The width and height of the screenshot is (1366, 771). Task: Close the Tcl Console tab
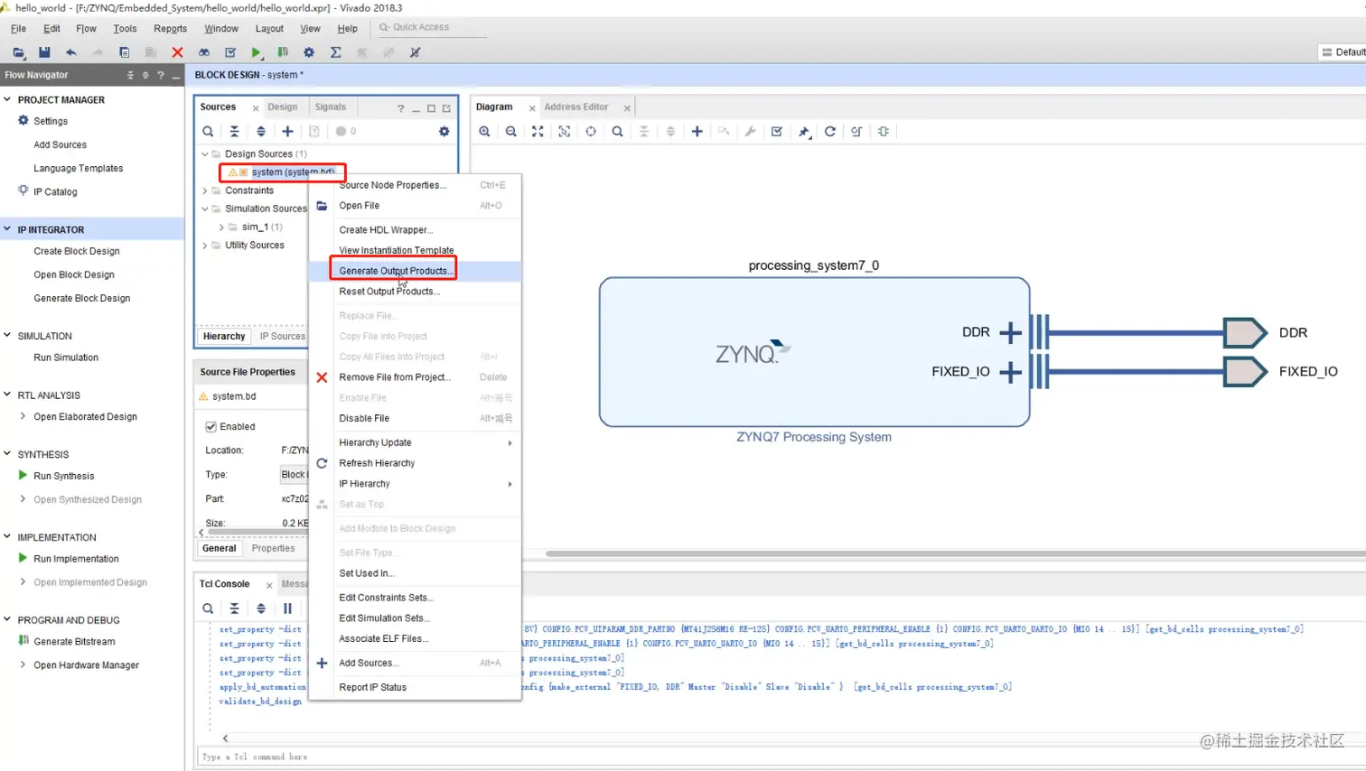[269, 585]
